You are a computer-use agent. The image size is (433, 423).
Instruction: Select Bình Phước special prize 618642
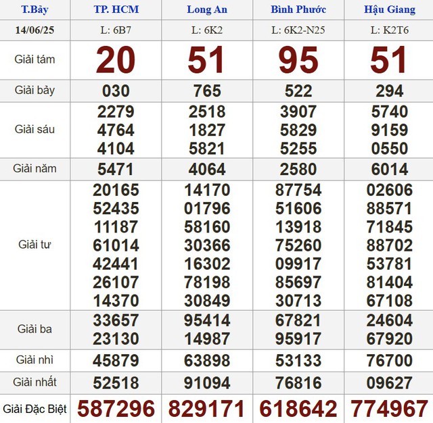[298, 409]
